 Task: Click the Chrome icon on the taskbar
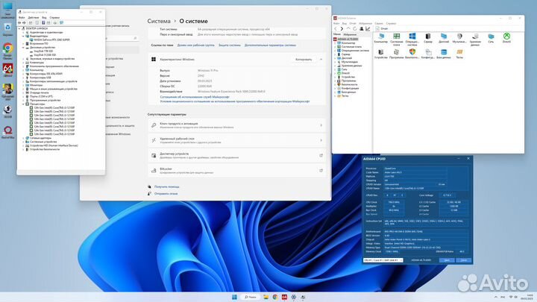click(x=275, y=297)
